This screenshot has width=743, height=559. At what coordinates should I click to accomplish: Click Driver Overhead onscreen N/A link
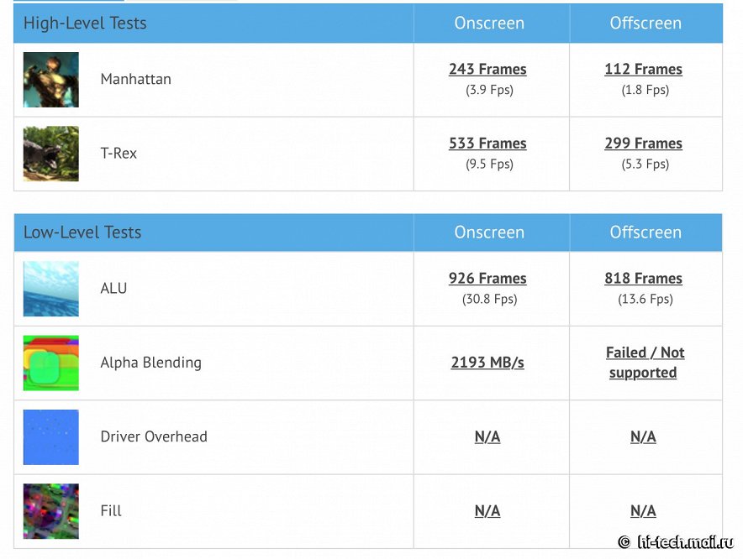[487, 436]
